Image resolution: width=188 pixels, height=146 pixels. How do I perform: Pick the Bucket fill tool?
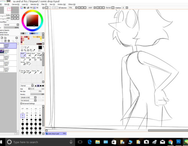click(23, 63)
